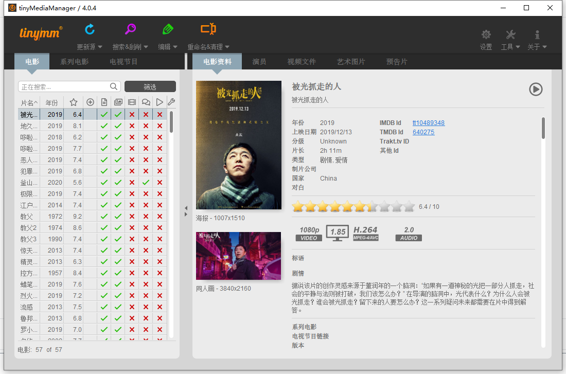Open 预告片 tab

click(396, 62)
